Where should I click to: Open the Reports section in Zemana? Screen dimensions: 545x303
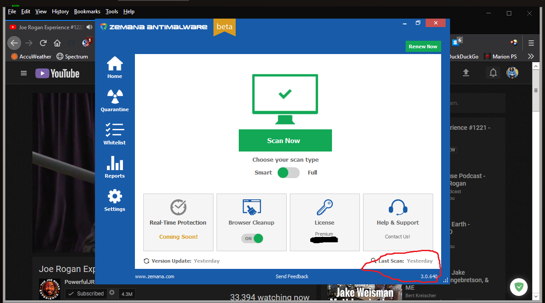pyautogui.click(x=115, y=167)
